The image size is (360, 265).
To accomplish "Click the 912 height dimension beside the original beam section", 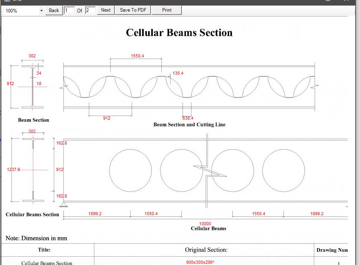I will tap(10, 84).
